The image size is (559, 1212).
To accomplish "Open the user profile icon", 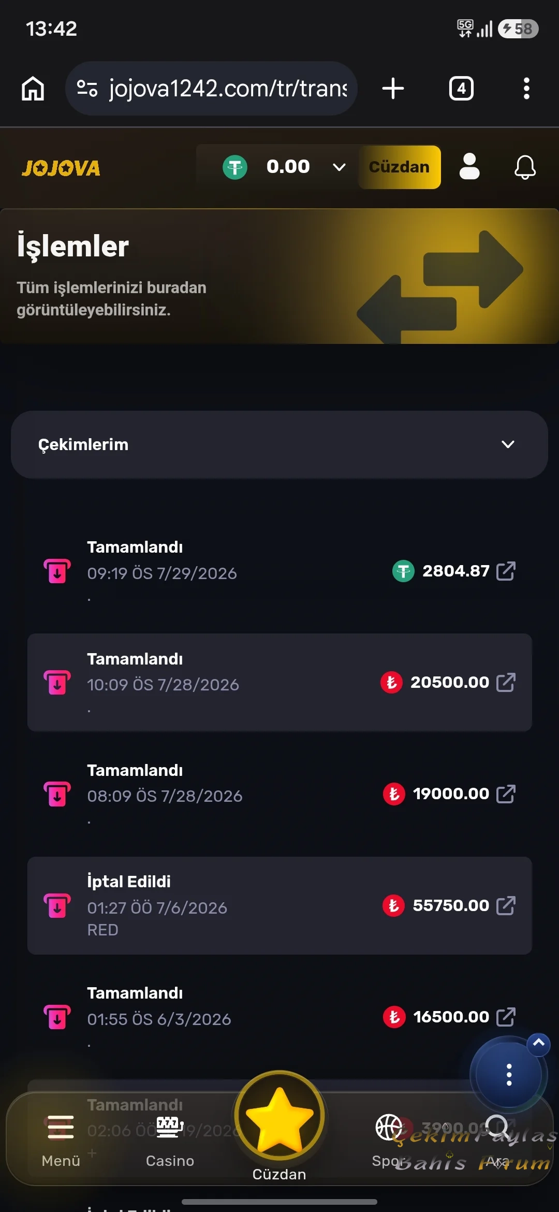I will coord(469,167).
